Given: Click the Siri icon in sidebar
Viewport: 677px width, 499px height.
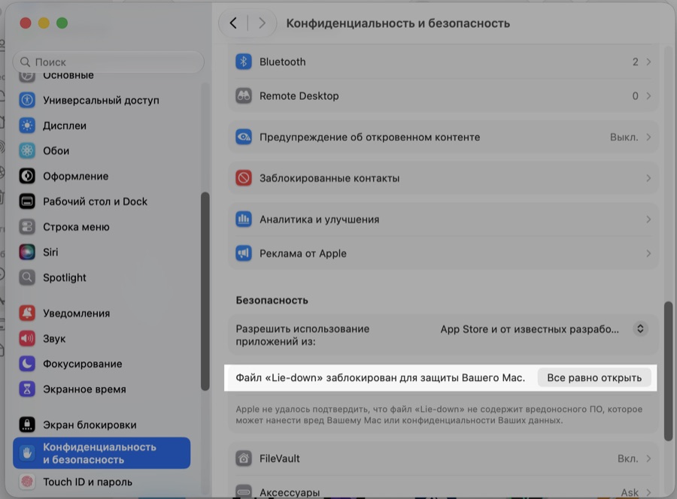Looking at the screenshot, I should 27,252.
